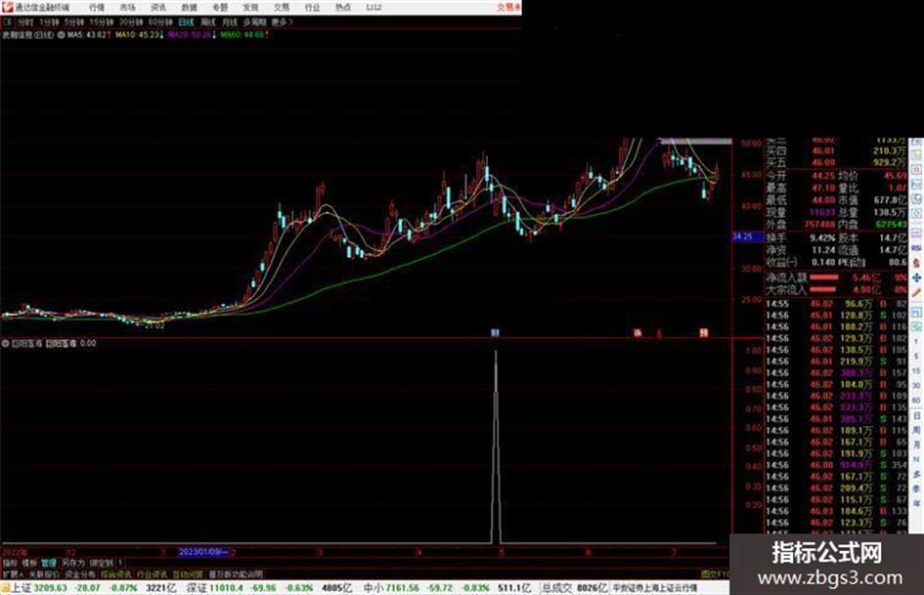The height and width of the screenshot is (595, 924).
Task: Switch to the 月线 monthly chart tab
Action: (x=229, y=21)
